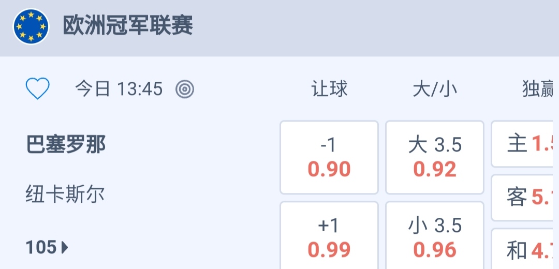
Task: Pick the -1 handicap odds 0.90
Action: tap(329, 157)
